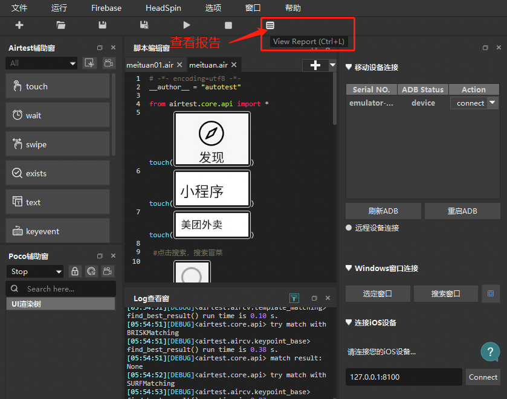
Task: Click the Save As toolbar icon
Action: coord(144,25)
